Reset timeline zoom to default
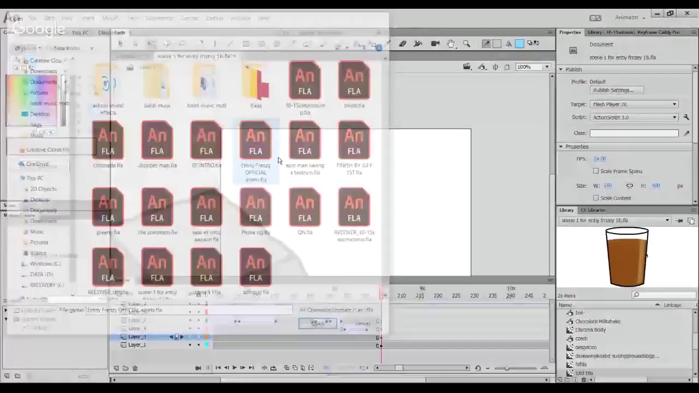This screenshot has width=699, height=393. (478, 368)
